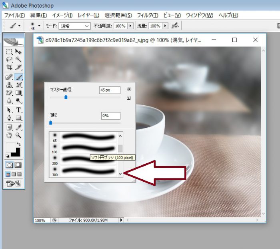
Task: Open 流量 flow slider arrow
Action: 165,26
